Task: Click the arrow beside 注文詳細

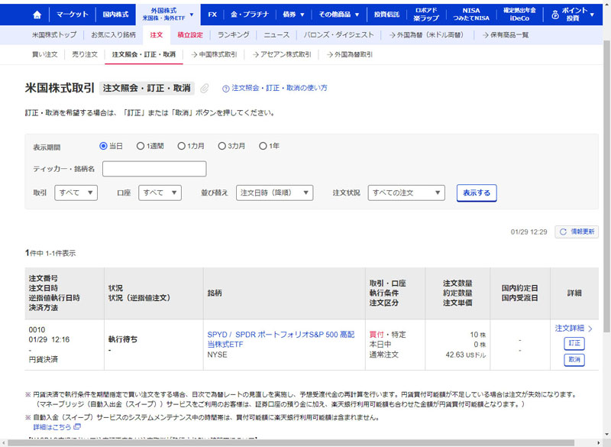Action: [x=590, y=329]
